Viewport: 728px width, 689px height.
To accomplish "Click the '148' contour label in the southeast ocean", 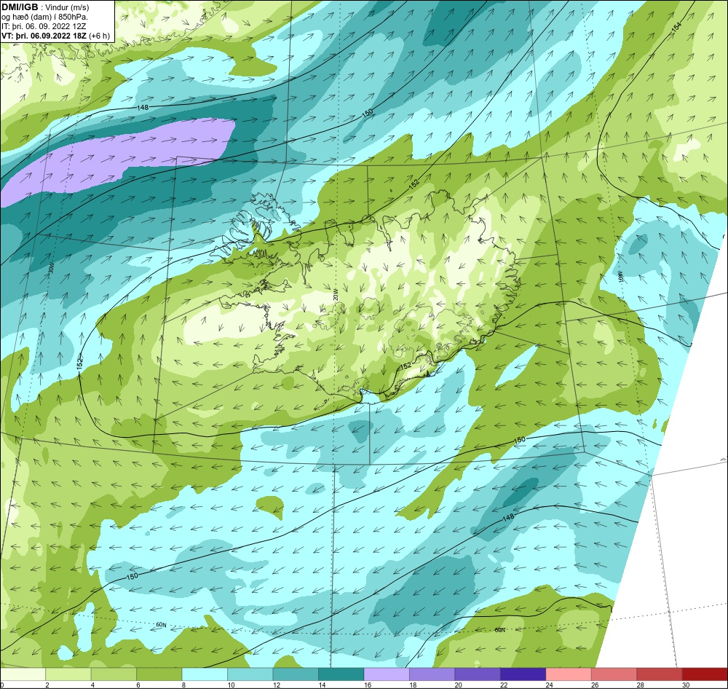I will pos(508,517).
